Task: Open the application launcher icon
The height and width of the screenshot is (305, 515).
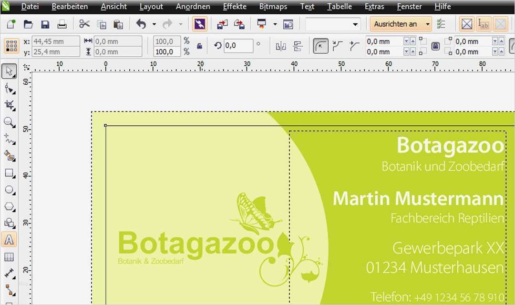Action: [262, 24]
